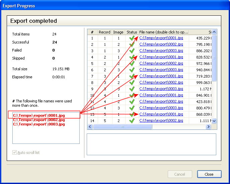
Task: Click the green checkmark status in row 6
Action: (132, 70)
